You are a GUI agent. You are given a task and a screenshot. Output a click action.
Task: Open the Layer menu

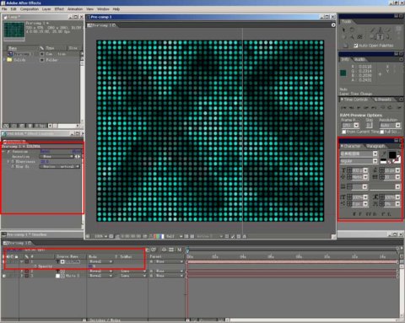pyautogui.click(x=46, y=9)
